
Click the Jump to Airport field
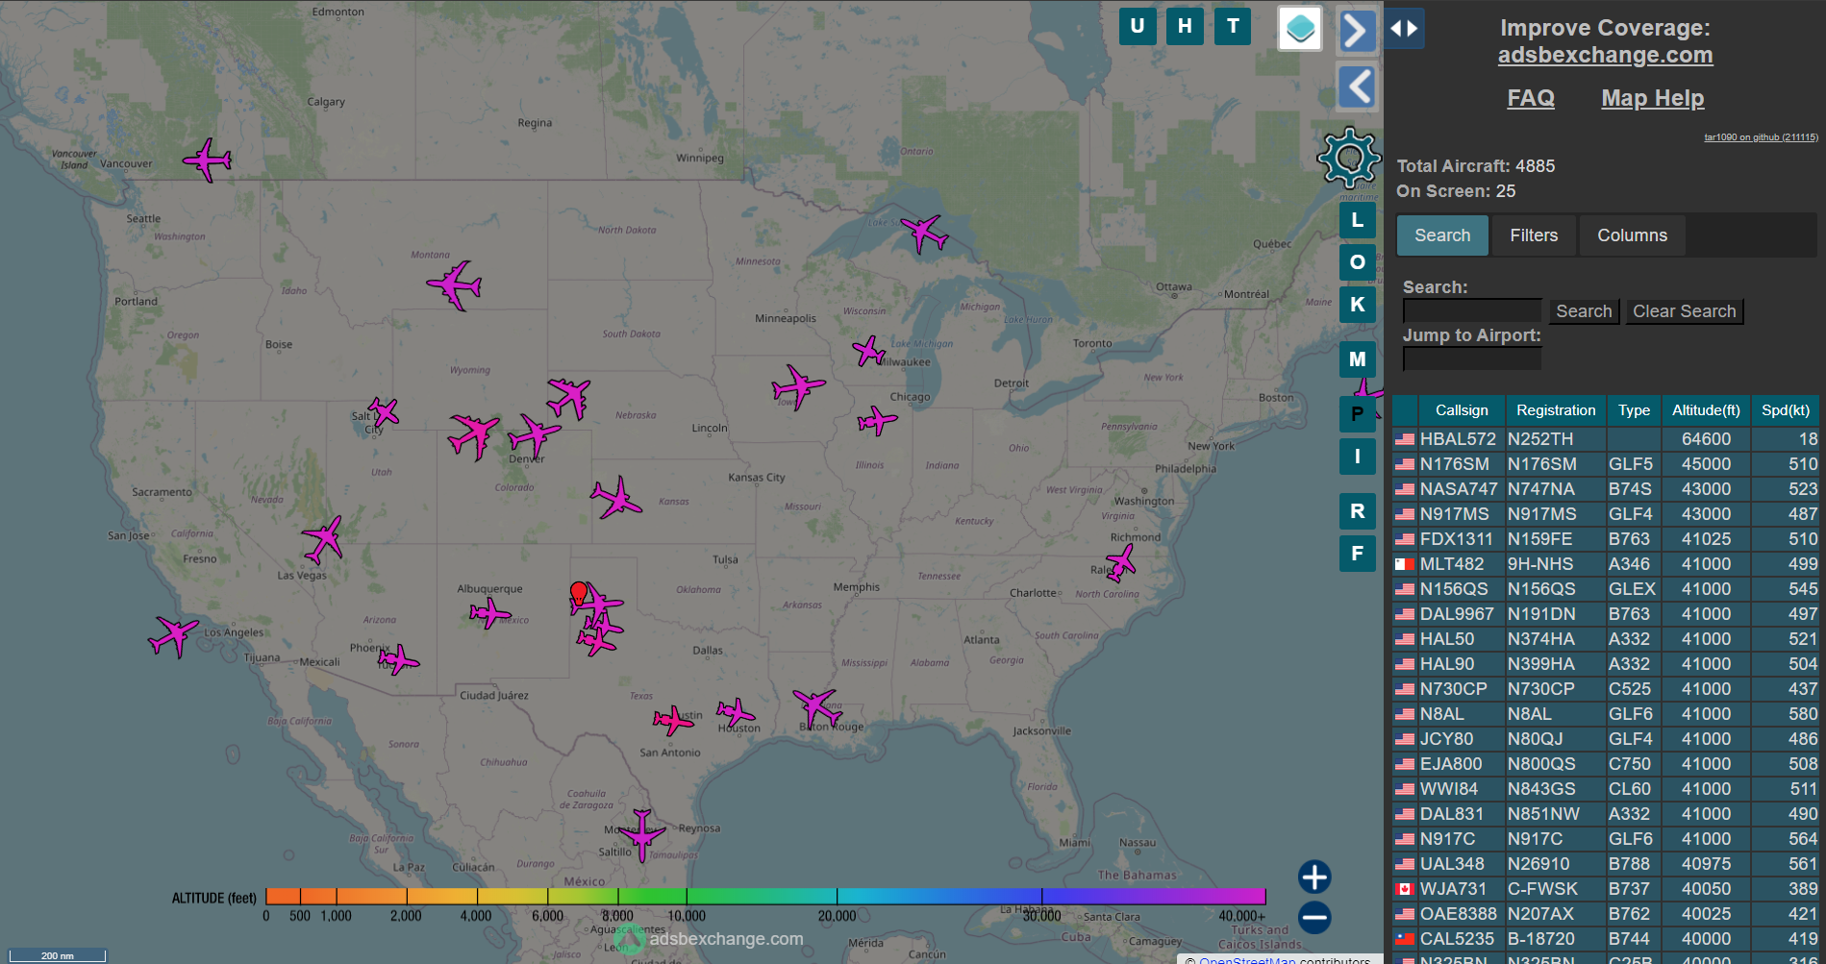point(1472,358)
